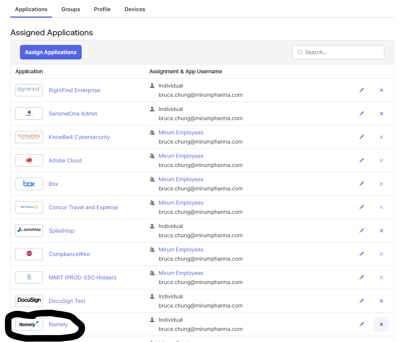This screenshot has height=342, width=399.
Task: Click the ComplianceWire logo thumbnail
Action: tap(29, 254)
